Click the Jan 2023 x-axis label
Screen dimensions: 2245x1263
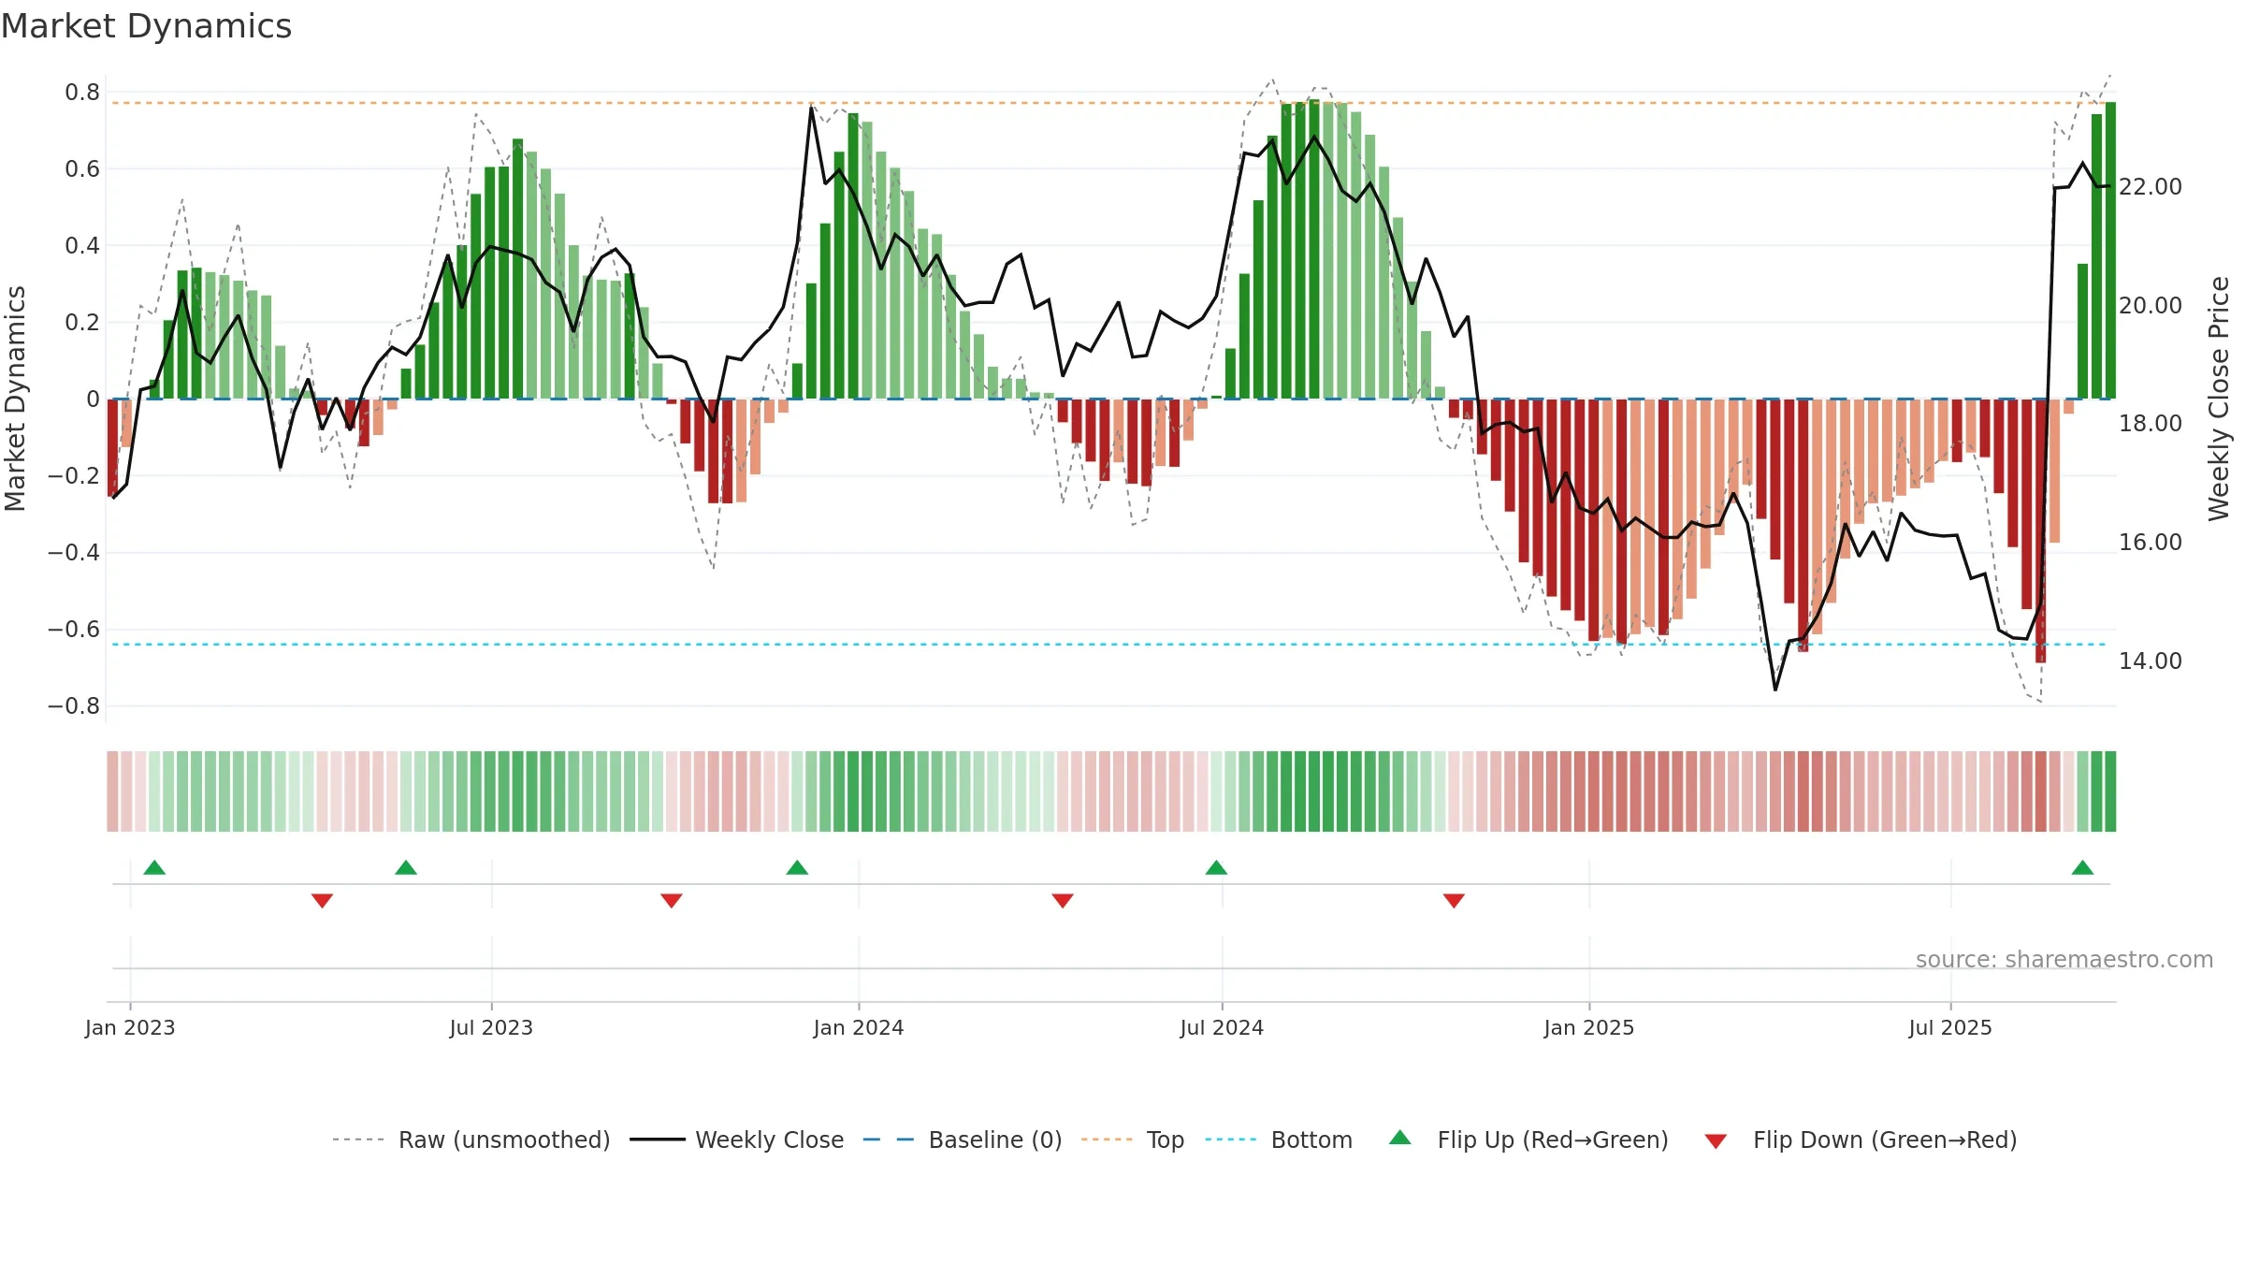pos(130,1027)
